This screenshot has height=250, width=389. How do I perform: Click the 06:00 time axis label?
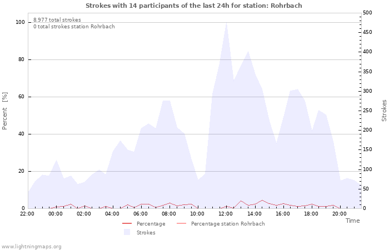click(141, 214)
